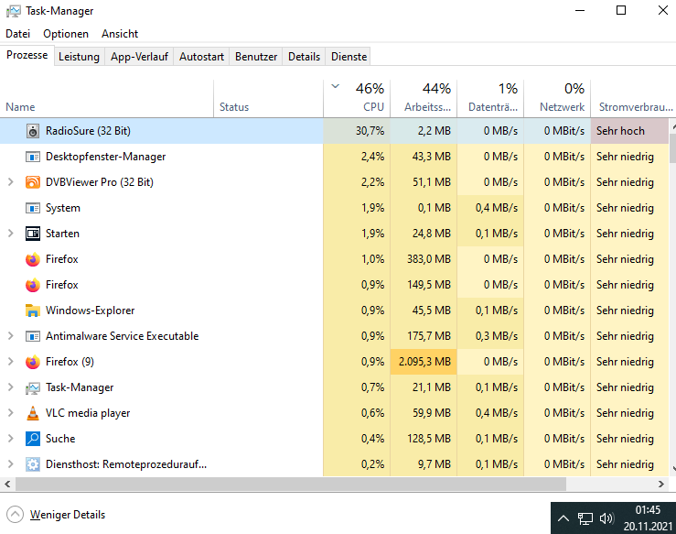Expand the Firefox (9) process group
The image size is (676, 534).
(x=11, y=362)
